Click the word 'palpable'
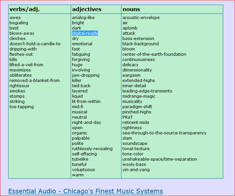The image size is (235, 196). click(81, 138)
